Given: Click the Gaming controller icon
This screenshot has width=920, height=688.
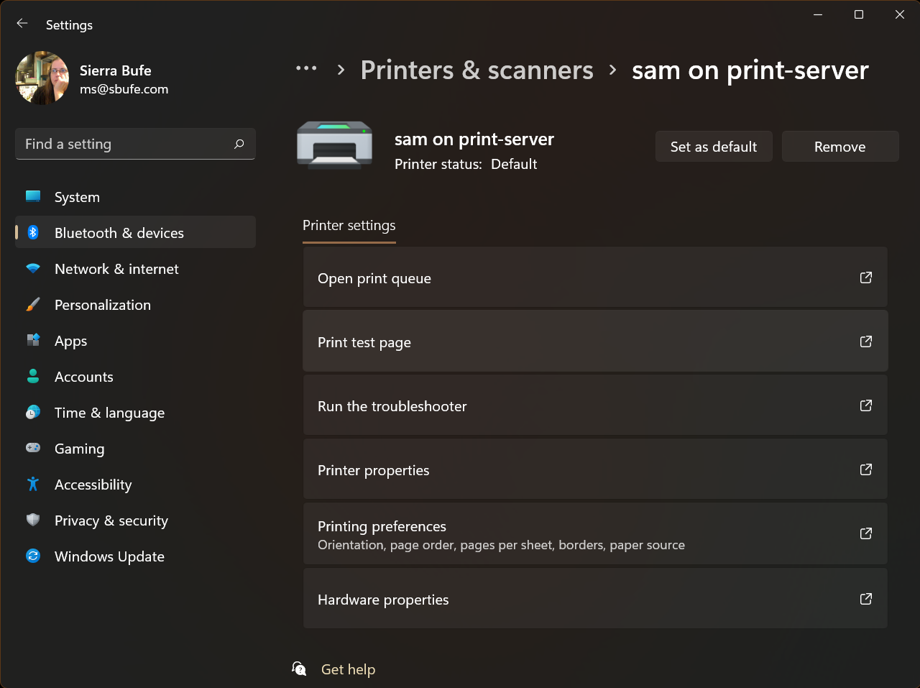Looking at the screenshot, I should [33, 448].
